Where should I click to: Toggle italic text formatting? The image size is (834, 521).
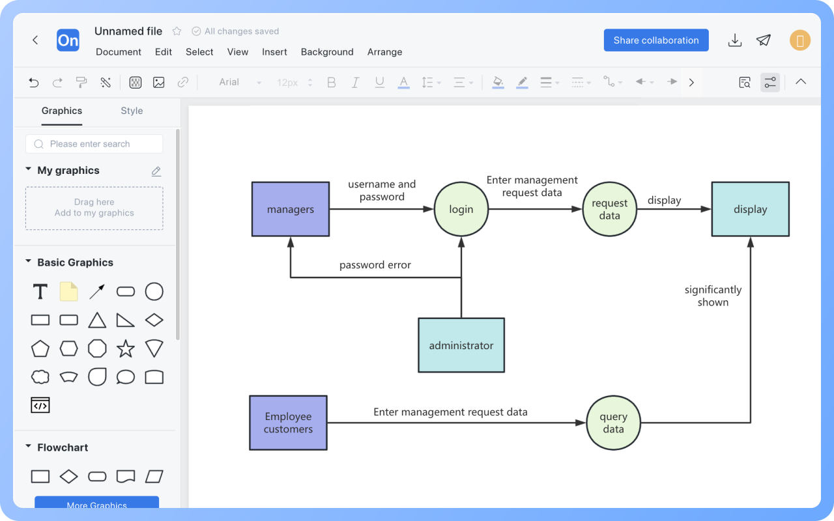tap(355, 82)
